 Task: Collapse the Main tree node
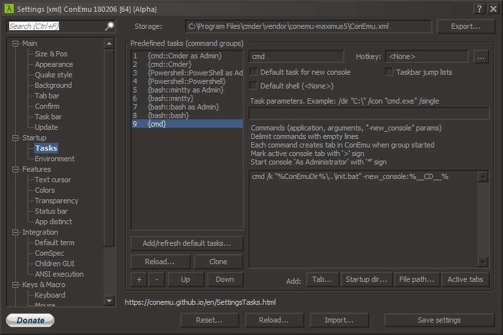(x=15, y=43)
